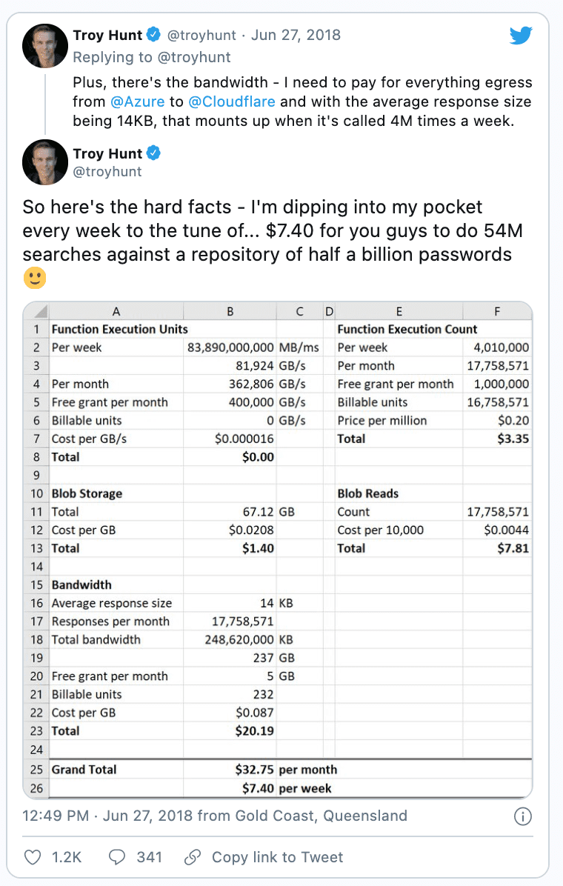
Task: Open the tweet info circle icon
Action: pyautogui.click(x=523, y=816)
